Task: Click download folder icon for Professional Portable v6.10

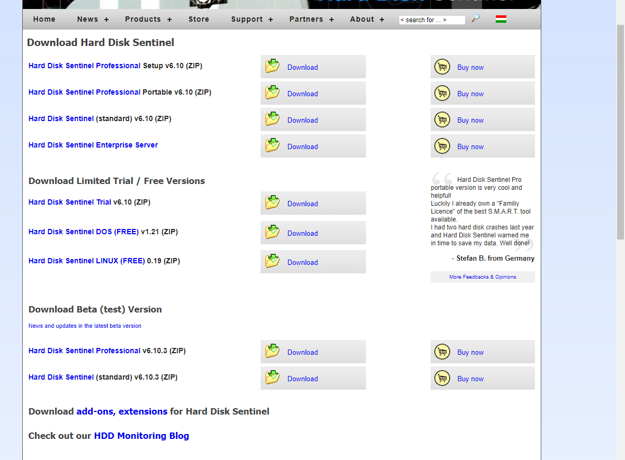Action: coord(273,93)
